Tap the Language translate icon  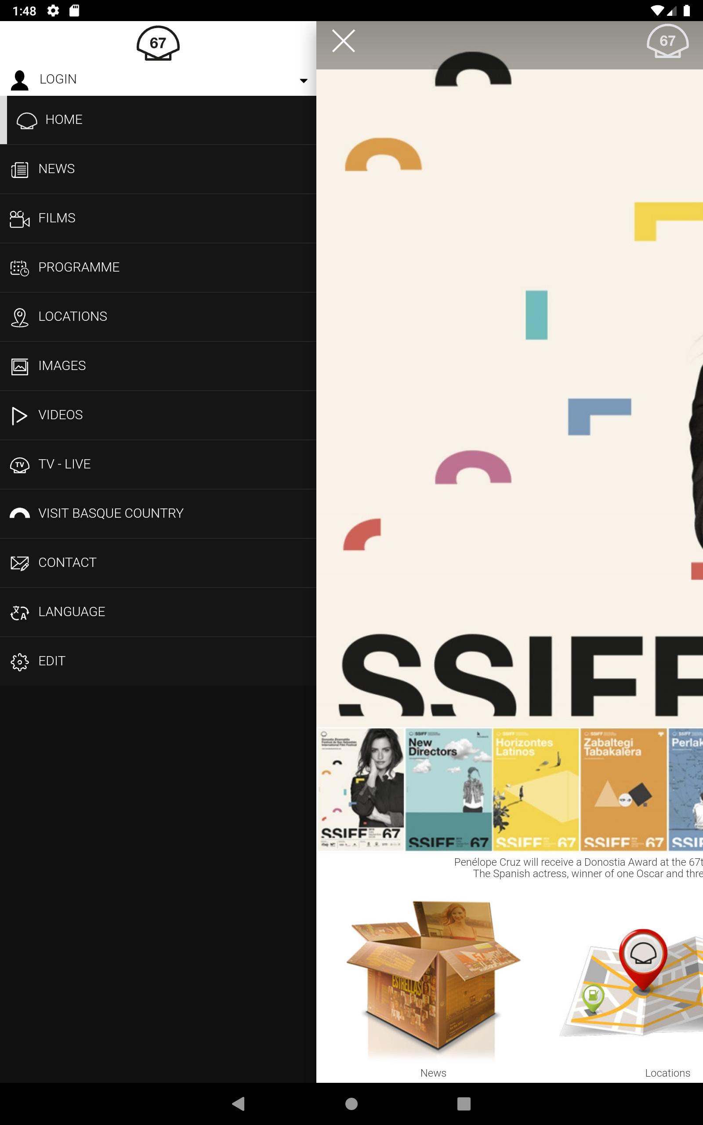click(x=19, y=613)
